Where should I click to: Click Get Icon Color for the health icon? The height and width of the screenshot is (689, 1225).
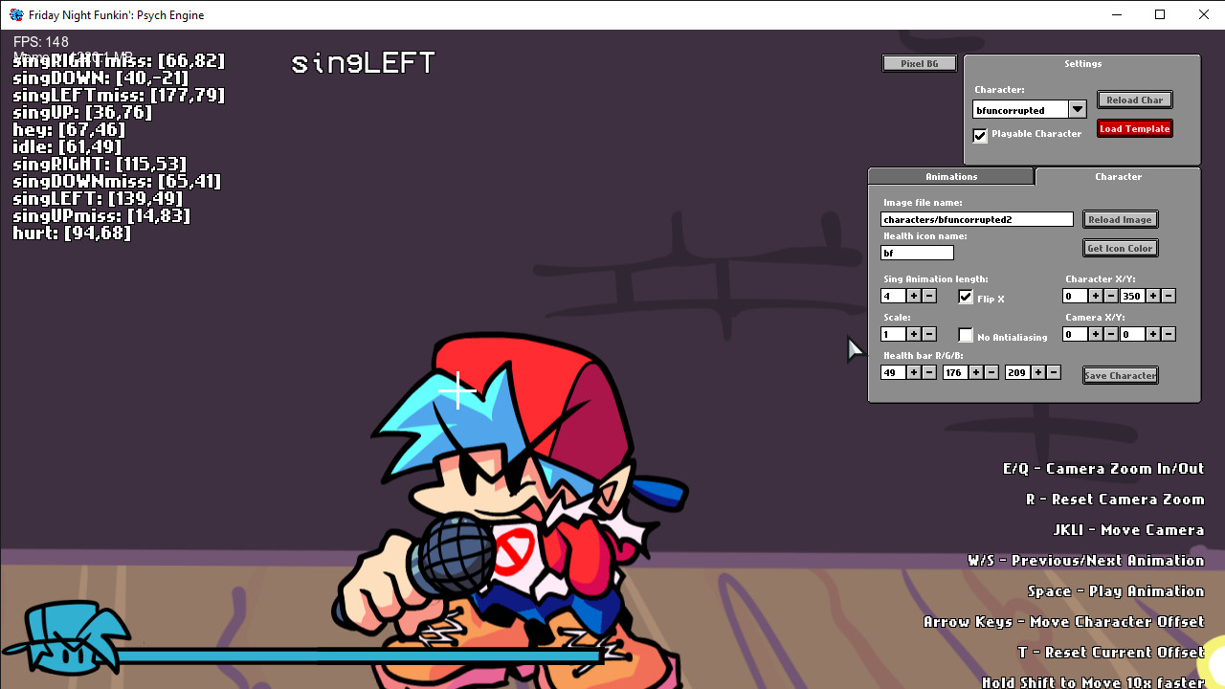pyautogui.click(x=1120, y=248)
